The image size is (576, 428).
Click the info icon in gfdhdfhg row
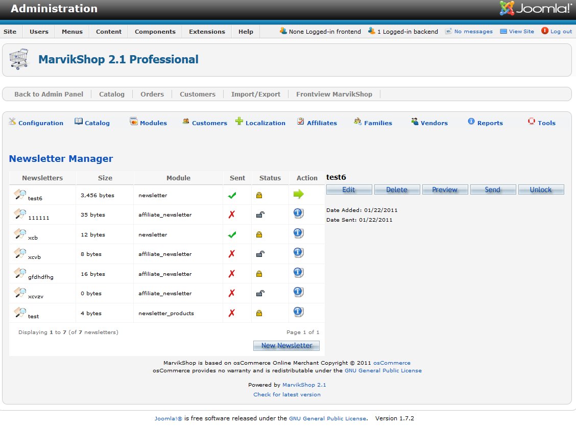pyautogui.click(x=298, y=273)
